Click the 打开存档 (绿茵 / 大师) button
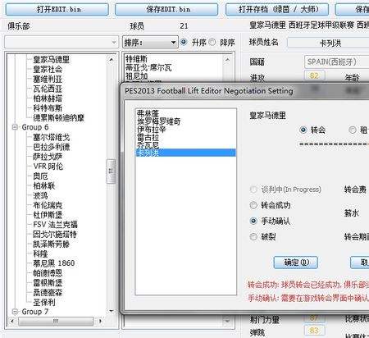This screenshot has height=338, width=369. pyautogui.click(x=277, y=10)
